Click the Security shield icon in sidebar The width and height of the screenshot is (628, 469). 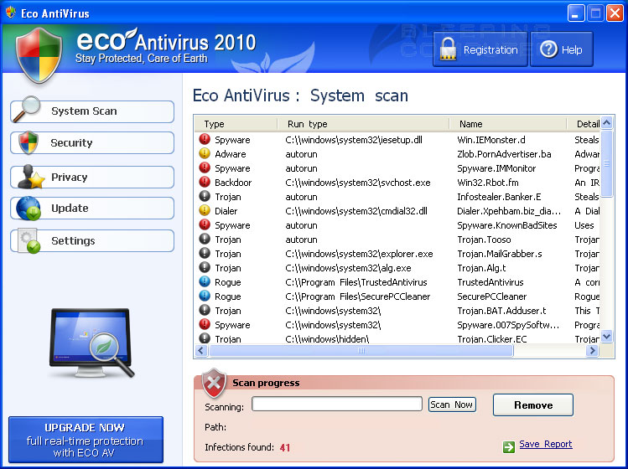click(x=28, y=142)
